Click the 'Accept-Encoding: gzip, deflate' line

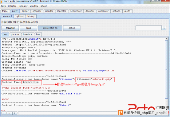click(x=25, y=56)
